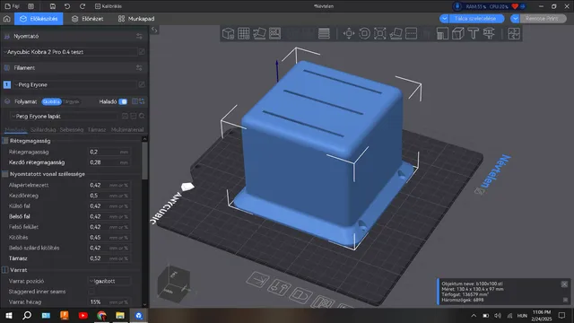574x323 pixels.
Task: Click the search settings magnifier icon
Action: pyautogui.click(x=142, y=116)
